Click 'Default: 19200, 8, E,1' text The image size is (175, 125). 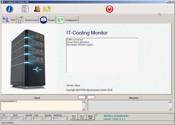[x=114, y=119]
